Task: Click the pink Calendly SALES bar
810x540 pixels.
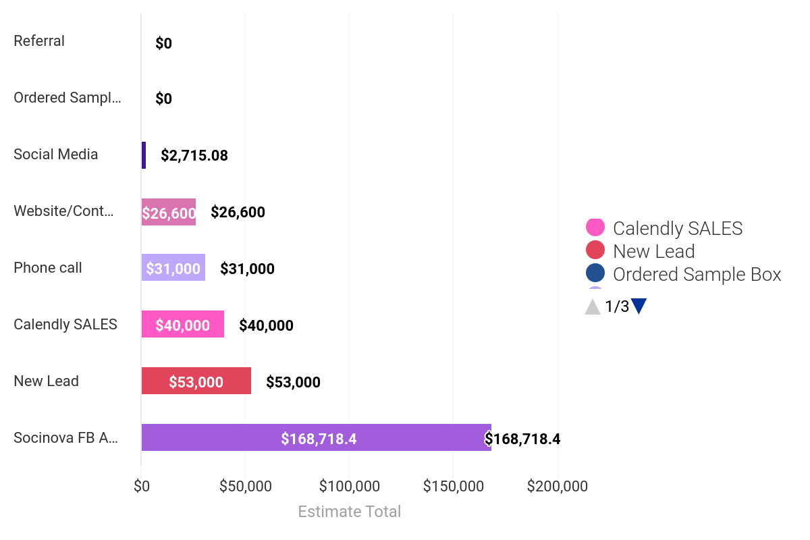Action: tap(182, 324)
